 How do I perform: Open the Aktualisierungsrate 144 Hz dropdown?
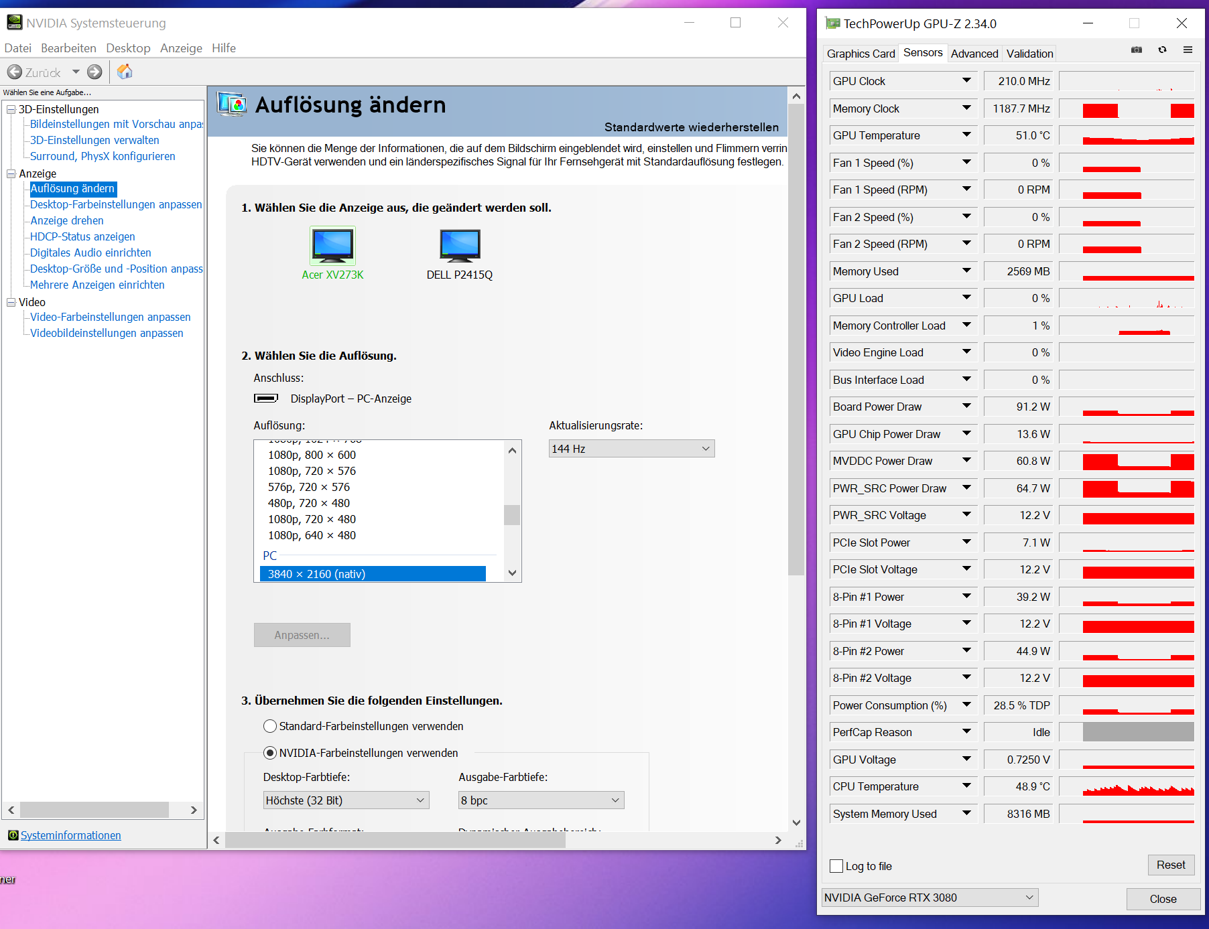tap(631, 449)
